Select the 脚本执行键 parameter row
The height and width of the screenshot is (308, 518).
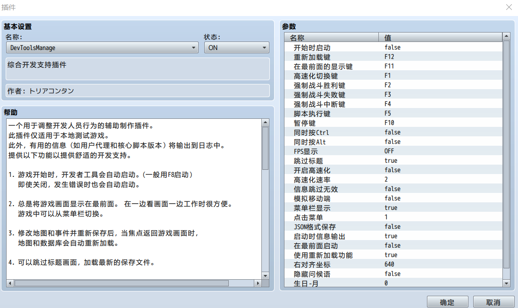393,114
